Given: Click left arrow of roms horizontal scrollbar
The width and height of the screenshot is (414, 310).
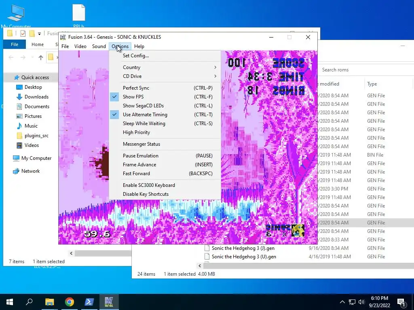Looking at the screenshot, I should tap(200, 266).
